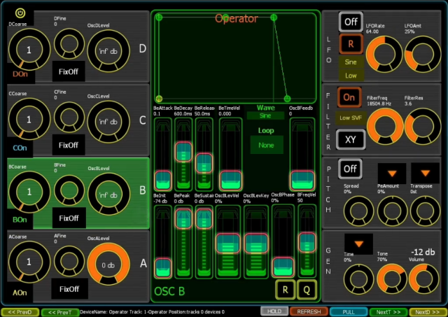448x317 pixels.
Task: Toggle FixOff for oscillator D
Action: [69, 71]
